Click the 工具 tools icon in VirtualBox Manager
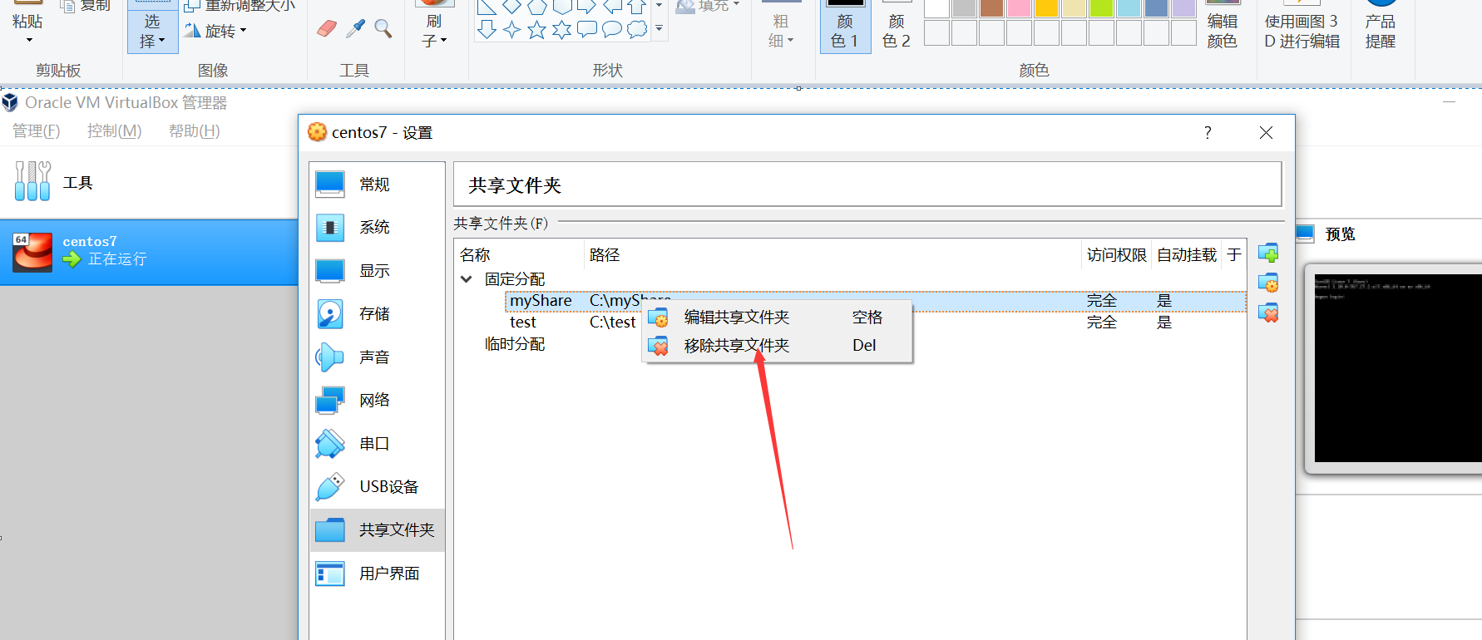The height and width of the screenshot is (640, 1482). tap(32, 181)
